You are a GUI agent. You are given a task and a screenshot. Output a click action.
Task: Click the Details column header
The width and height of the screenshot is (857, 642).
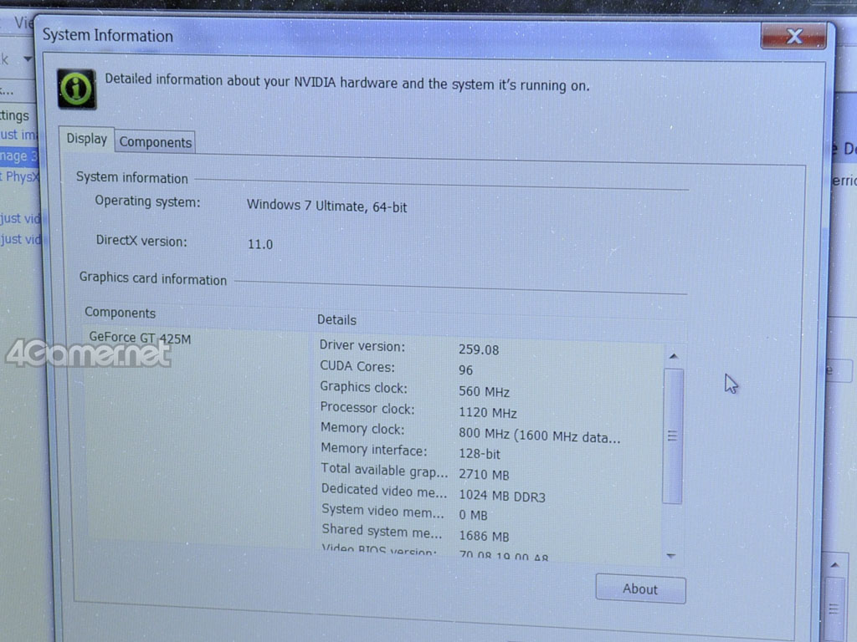click(336, 320)
